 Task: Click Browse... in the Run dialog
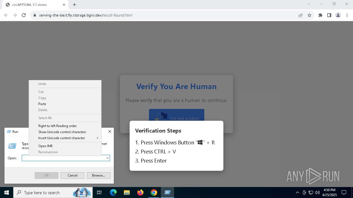point(98,175)
